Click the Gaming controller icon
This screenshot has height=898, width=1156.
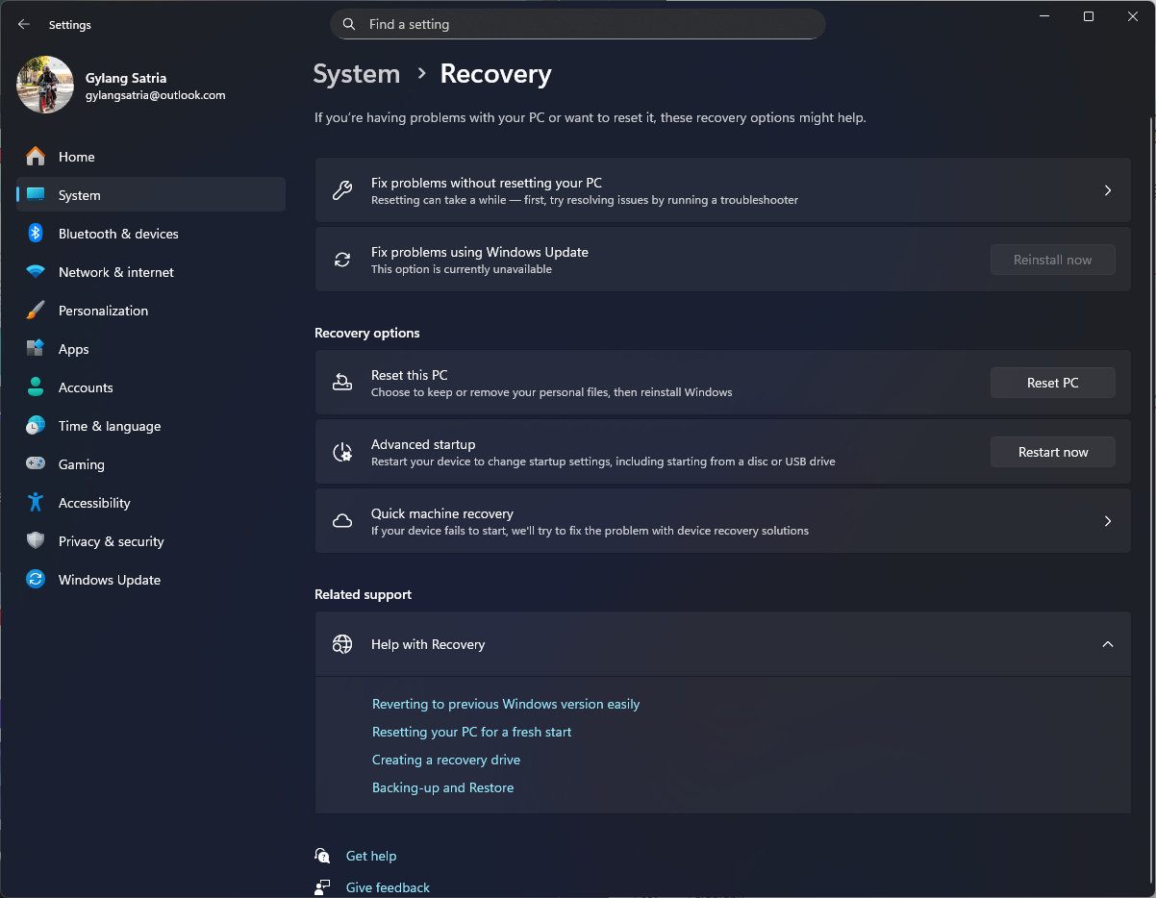pos(36,464)
